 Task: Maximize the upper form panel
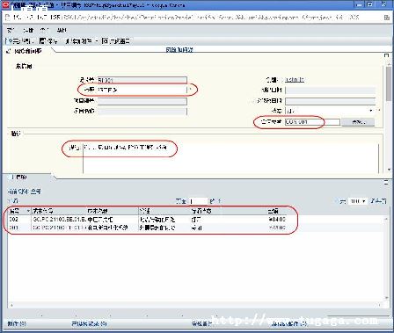[386, 55]
